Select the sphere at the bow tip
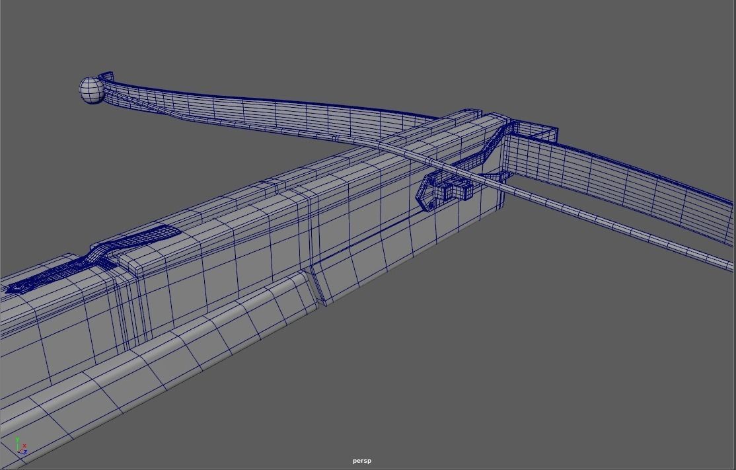Screen dimensions: 736x470 92,90
